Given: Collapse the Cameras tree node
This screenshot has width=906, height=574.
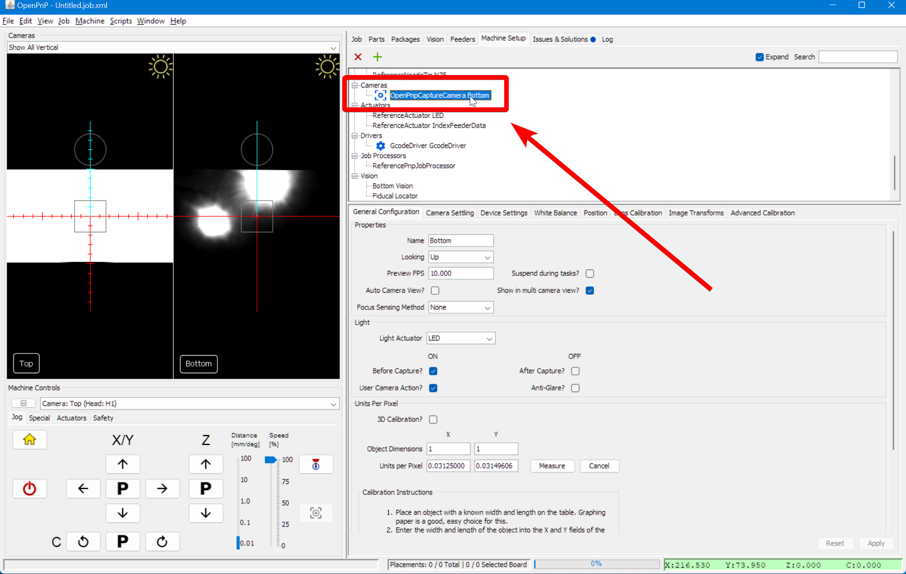Looking at the screenshot, I should coord(354,85).
